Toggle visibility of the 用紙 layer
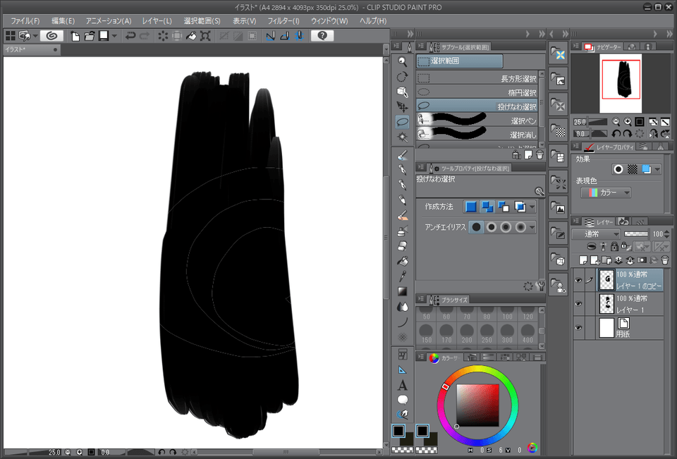677x459 pixels. [578, 327]
